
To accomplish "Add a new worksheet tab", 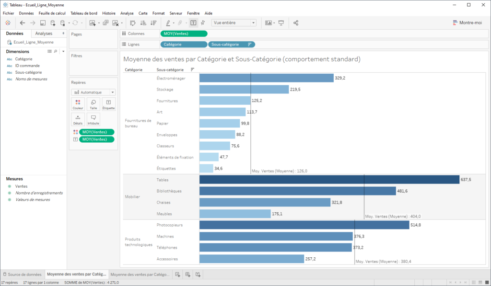I will pyautogui.click(x=177, y=275).
